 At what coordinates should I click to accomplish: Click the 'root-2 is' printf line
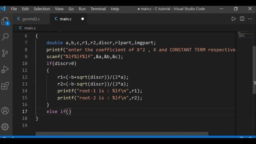tap(100, 98)
